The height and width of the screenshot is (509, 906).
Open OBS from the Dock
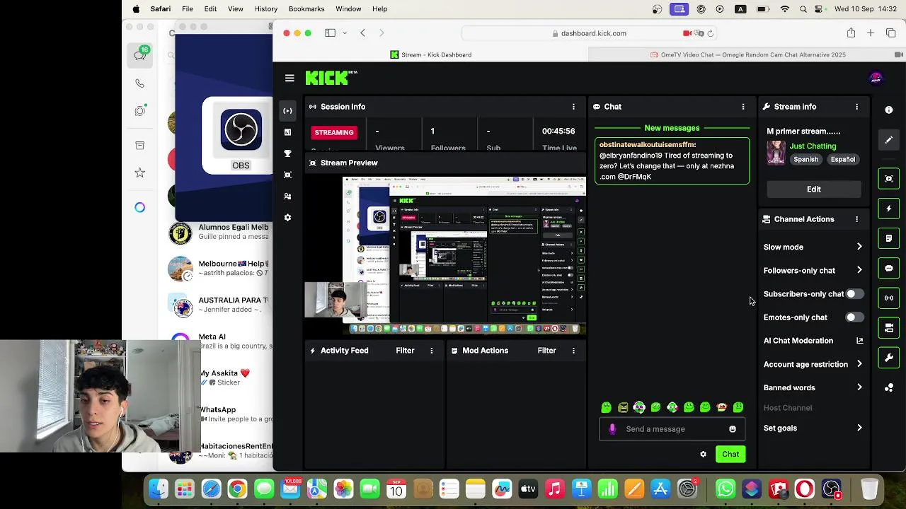[832, 488]
